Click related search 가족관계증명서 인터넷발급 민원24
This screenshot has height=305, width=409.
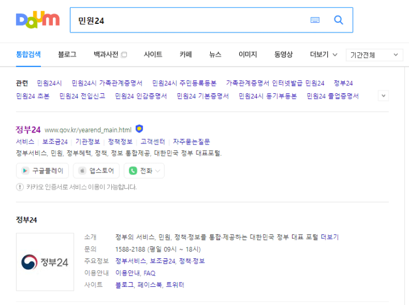275,83
